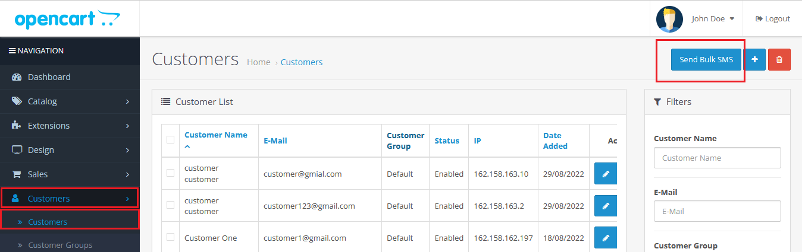Open the John Doe user dropdown

(x=713, y=19)
